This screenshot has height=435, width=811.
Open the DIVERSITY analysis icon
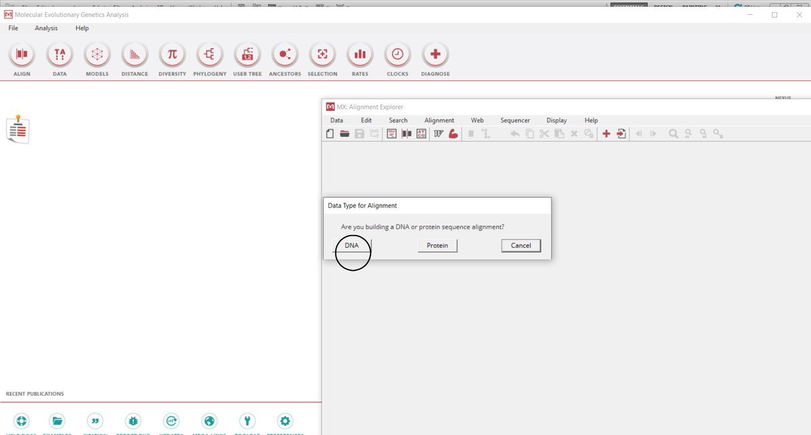point(172,55)
